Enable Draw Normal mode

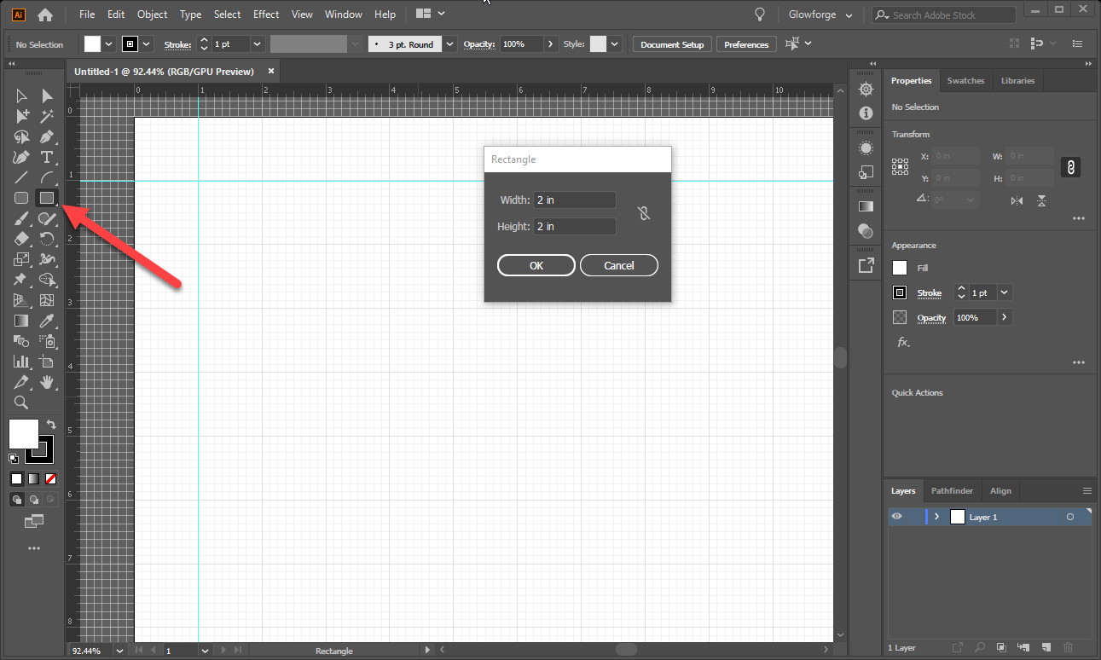(x=17, y=500)
